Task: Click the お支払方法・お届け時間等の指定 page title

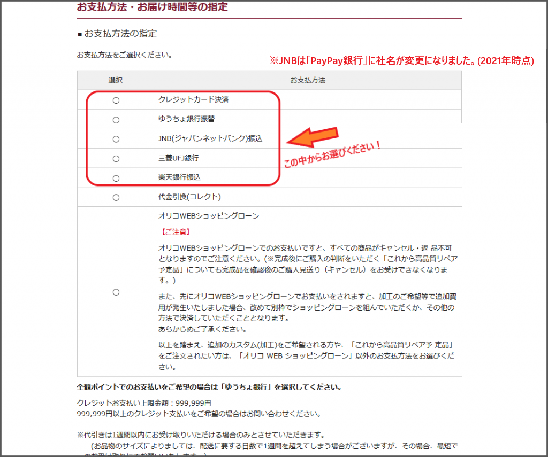Action: tap(153, 7)
